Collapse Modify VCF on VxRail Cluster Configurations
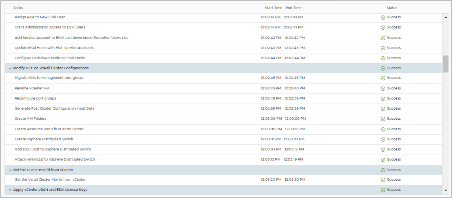The height and width of the screenshot is (198, 452). [x=10, y=68]
